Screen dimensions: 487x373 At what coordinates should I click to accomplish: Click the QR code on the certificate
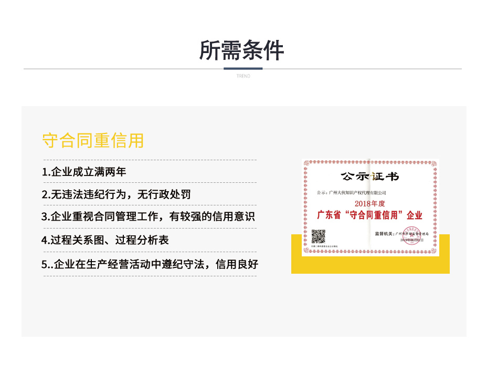(318, 236)
